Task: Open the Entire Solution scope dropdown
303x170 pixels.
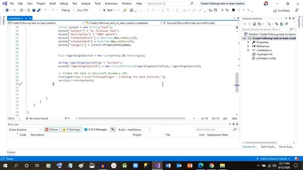Action: [x=25, y=129]
